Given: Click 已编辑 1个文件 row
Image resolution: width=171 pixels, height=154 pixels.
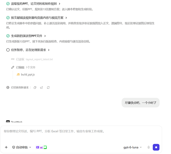Looking at the screenshot, I should point(23,67).
